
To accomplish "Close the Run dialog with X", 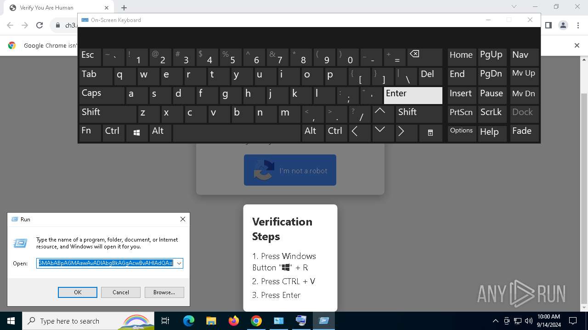I will tap(183, 220).
